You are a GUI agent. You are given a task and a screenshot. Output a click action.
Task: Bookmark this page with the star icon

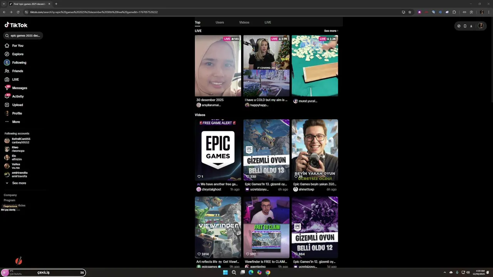click(x=410, y=12)
